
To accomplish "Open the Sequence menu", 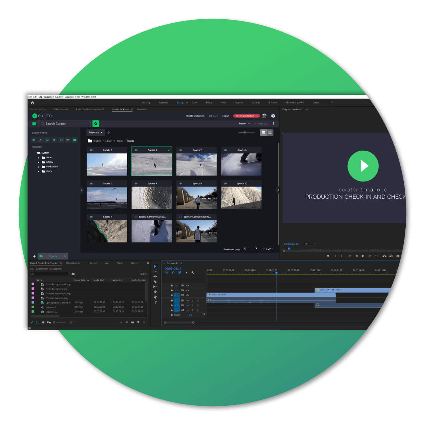I will (x=48, y=96).
